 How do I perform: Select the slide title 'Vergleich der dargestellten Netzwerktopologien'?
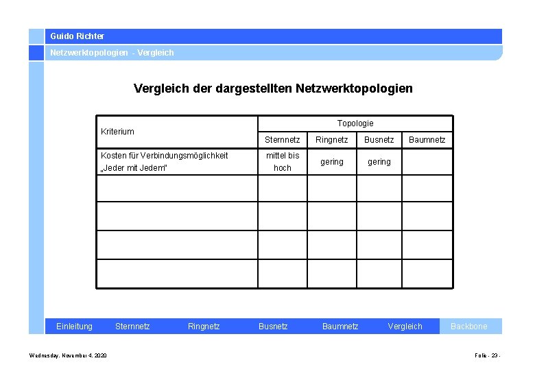(x=273, y=88)
